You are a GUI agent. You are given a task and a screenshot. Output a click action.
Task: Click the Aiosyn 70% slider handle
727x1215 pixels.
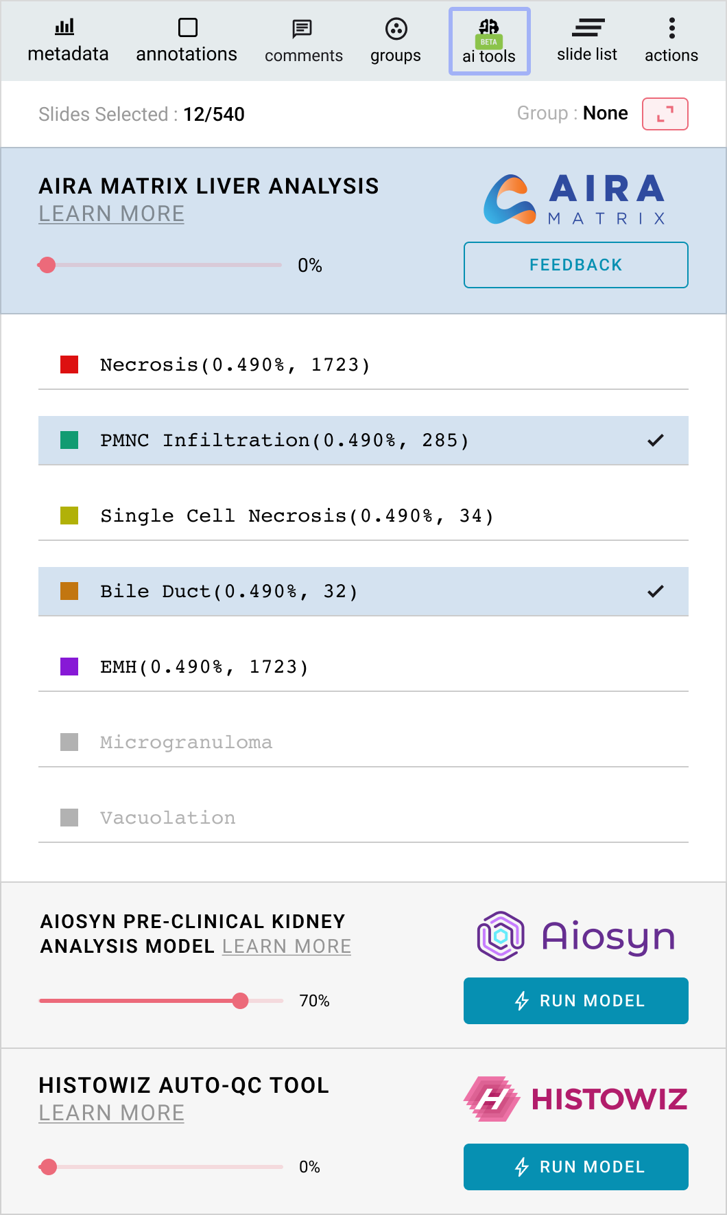coord(240,1001)
